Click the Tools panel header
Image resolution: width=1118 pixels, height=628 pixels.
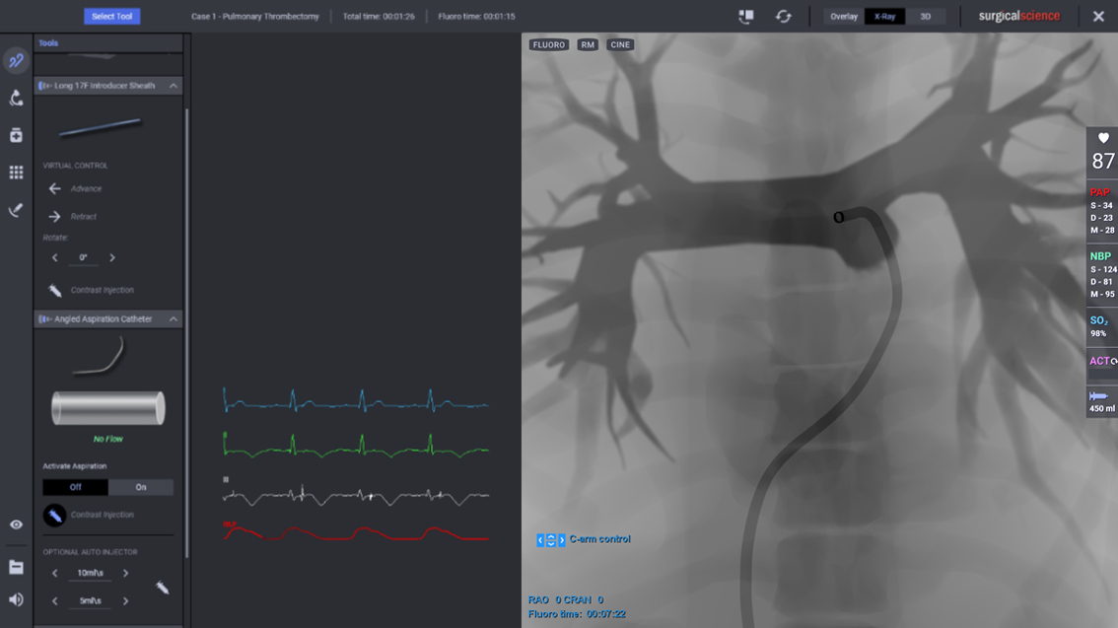coord(108,42)
